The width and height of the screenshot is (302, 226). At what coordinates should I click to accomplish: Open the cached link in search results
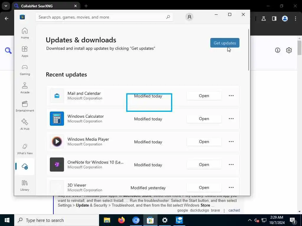point(234,210)
